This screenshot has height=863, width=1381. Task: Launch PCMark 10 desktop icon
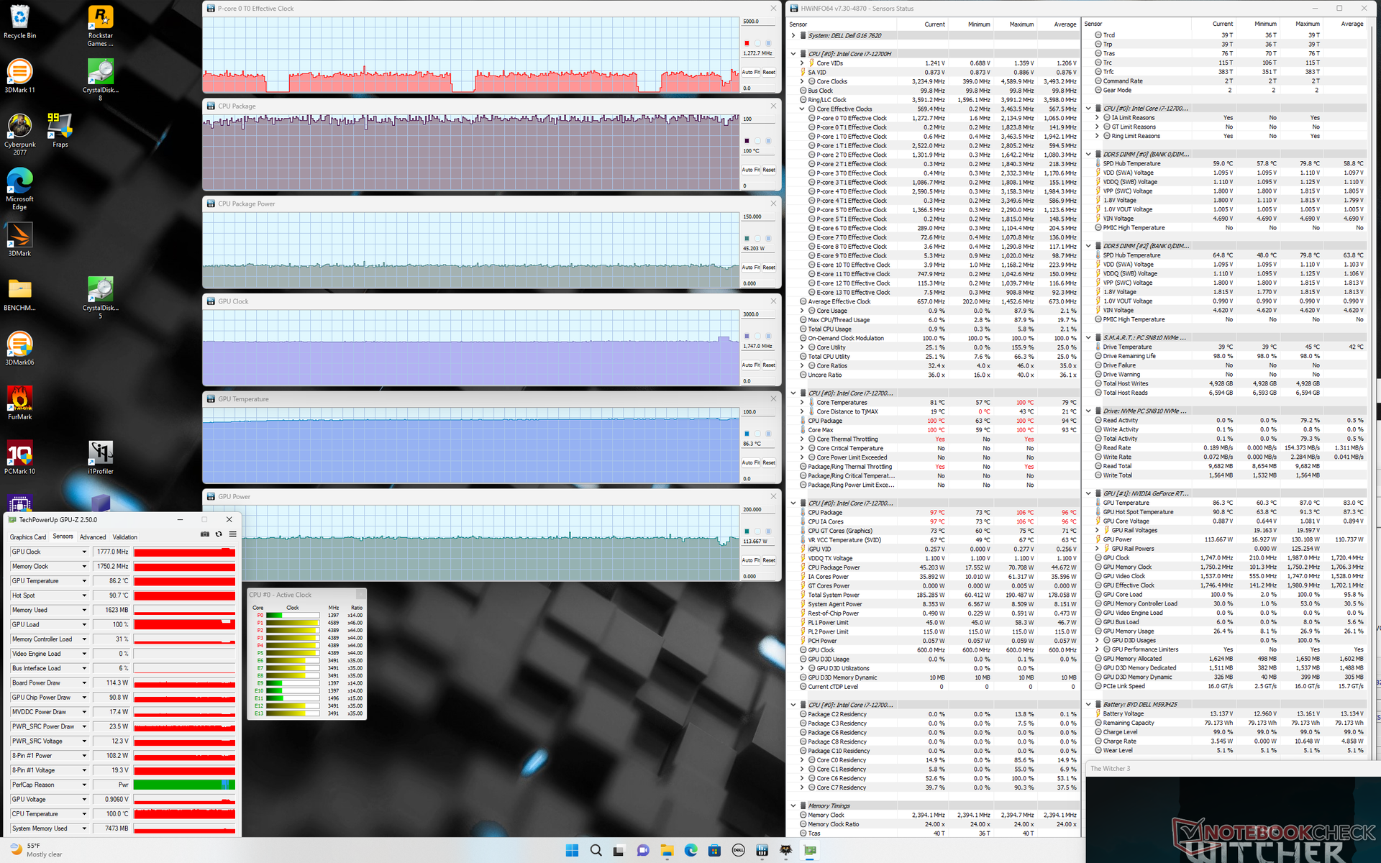pos(19,457)
